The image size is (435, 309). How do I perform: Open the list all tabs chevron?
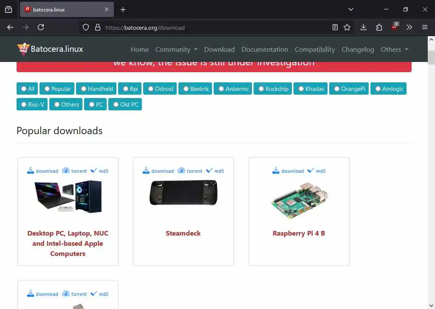pyautogui.click(x=351, y=9)
